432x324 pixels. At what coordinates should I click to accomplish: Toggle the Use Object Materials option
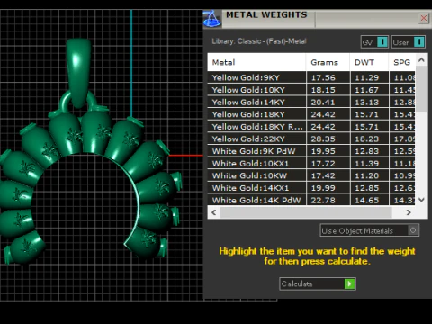(369, 230)
